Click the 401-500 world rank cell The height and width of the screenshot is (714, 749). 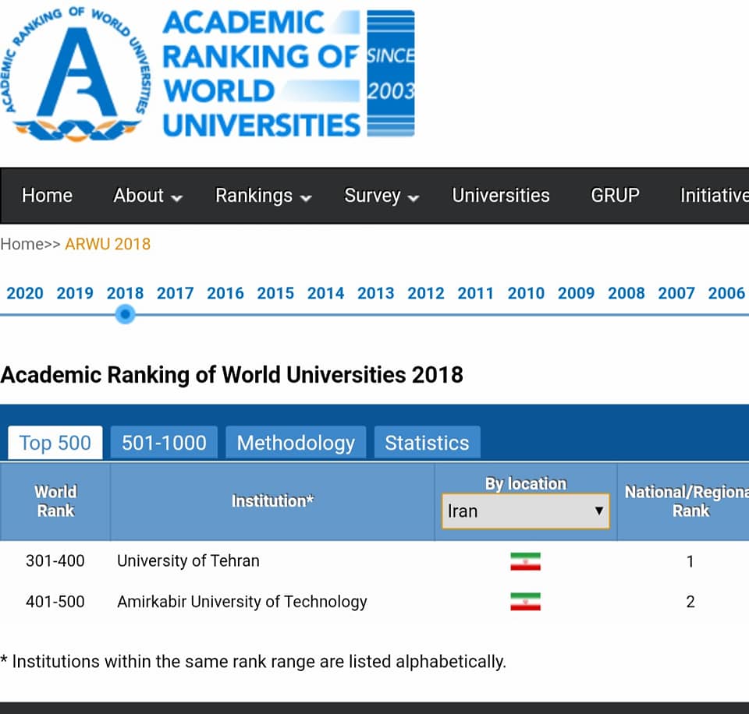pos(55,601)
